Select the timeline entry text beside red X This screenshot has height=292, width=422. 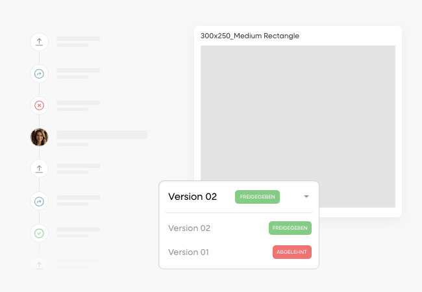click(x=78, y=105)
